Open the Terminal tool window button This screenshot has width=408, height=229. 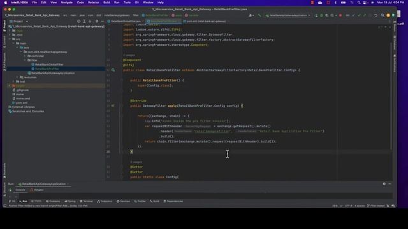tap(86, 201)
